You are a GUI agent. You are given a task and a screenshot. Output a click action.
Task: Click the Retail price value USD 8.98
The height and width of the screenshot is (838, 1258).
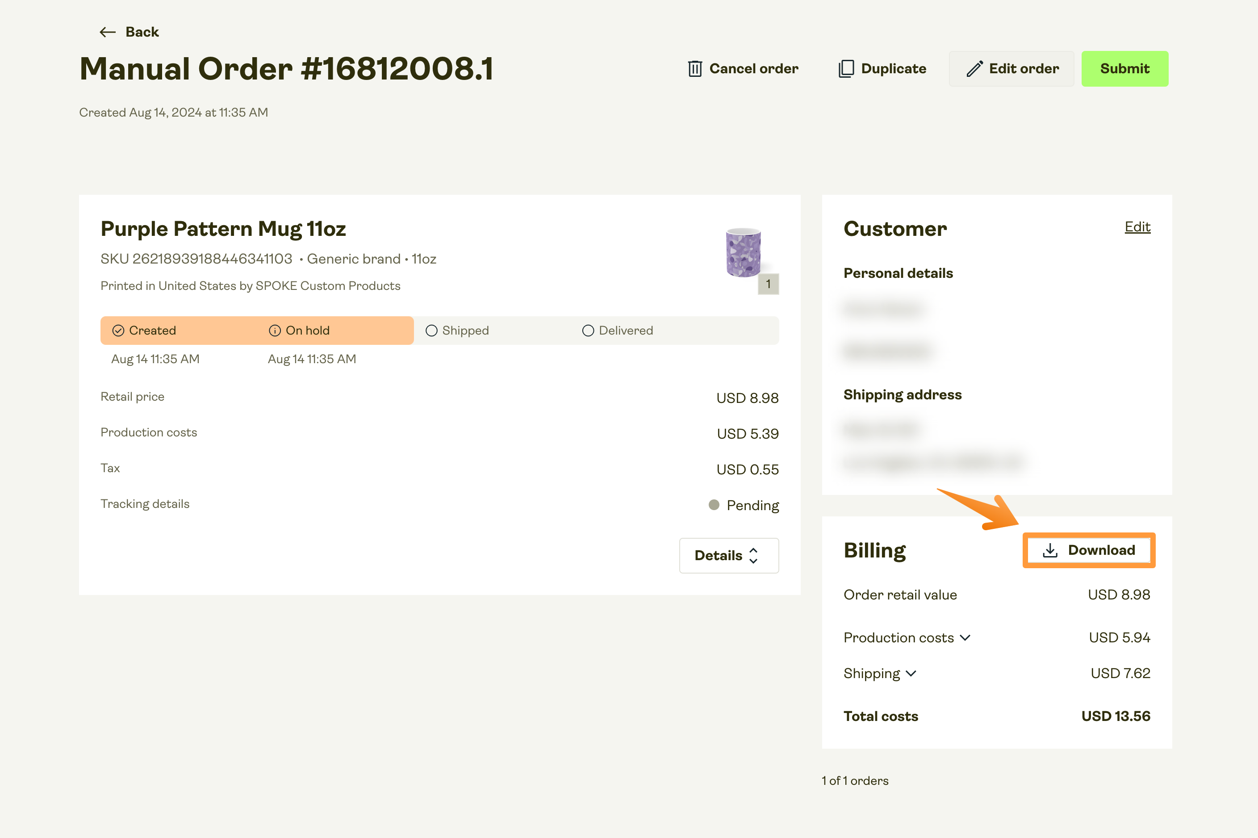747,398
